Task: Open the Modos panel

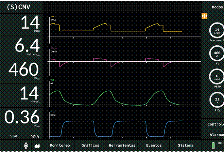Action: pos(217,7)
